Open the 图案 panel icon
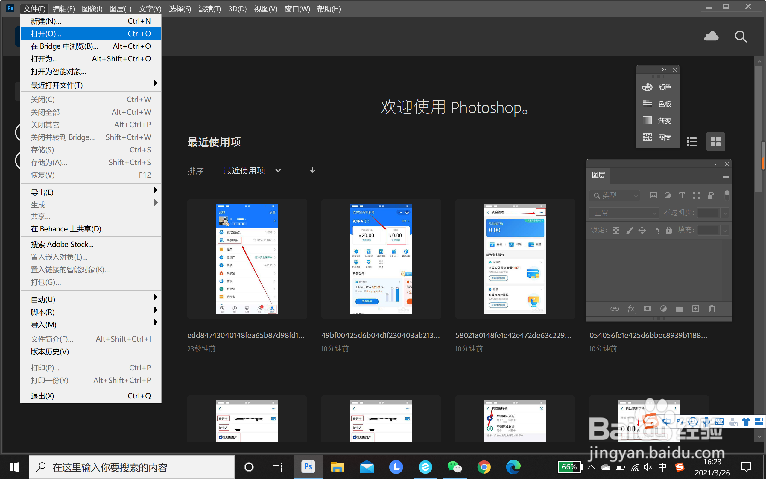The height and width of the screenshot is (479, 766). [x=648, y=137]
